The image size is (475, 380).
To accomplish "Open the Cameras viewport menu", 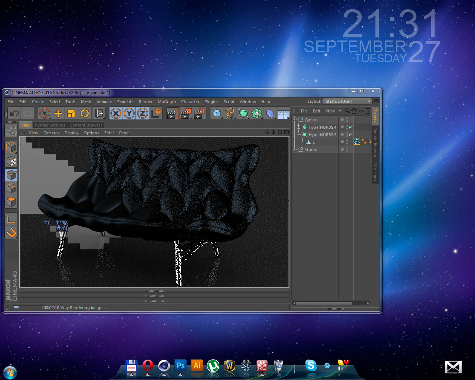I will [51, 133].
